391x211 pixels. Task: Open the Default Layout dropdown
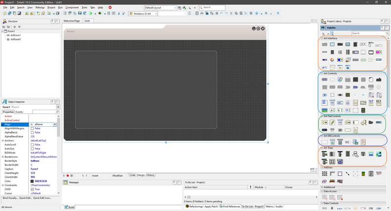coord(175,8)
